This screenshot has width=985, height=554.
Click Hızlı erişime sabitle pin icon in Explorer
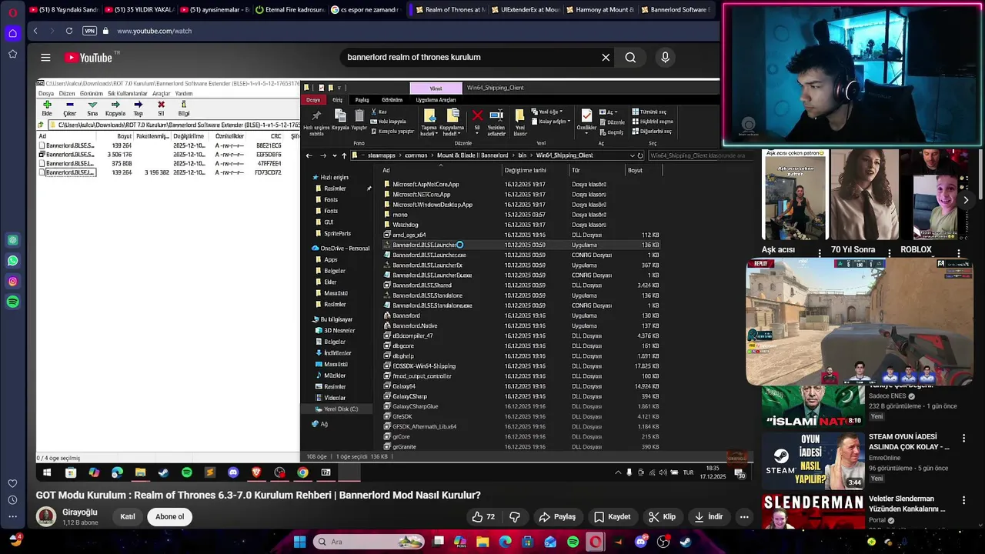pyautogui.click(x=316, y=115)
